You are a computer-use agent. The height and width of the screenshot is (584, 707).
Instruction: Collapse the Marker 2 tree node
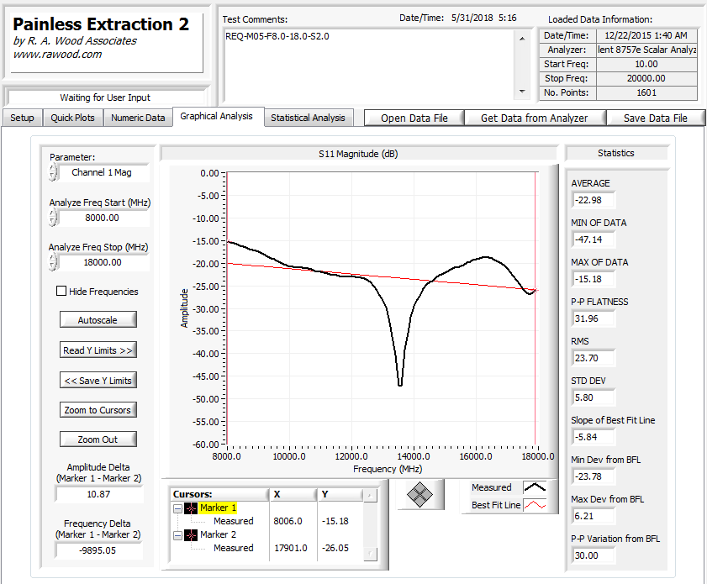click(177, 535)
